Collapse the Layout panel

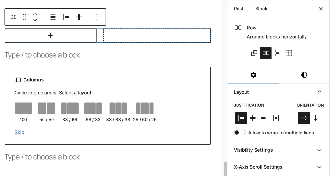pos(319,92)
